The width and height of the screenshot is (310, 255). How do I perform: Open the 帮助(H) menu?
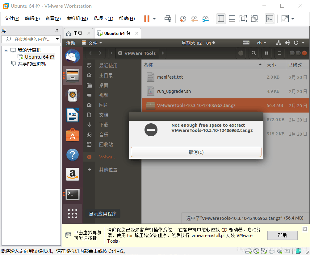coord(127,19)
